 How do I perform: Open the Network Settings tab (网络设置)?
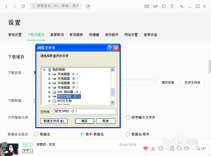[131, 35]
